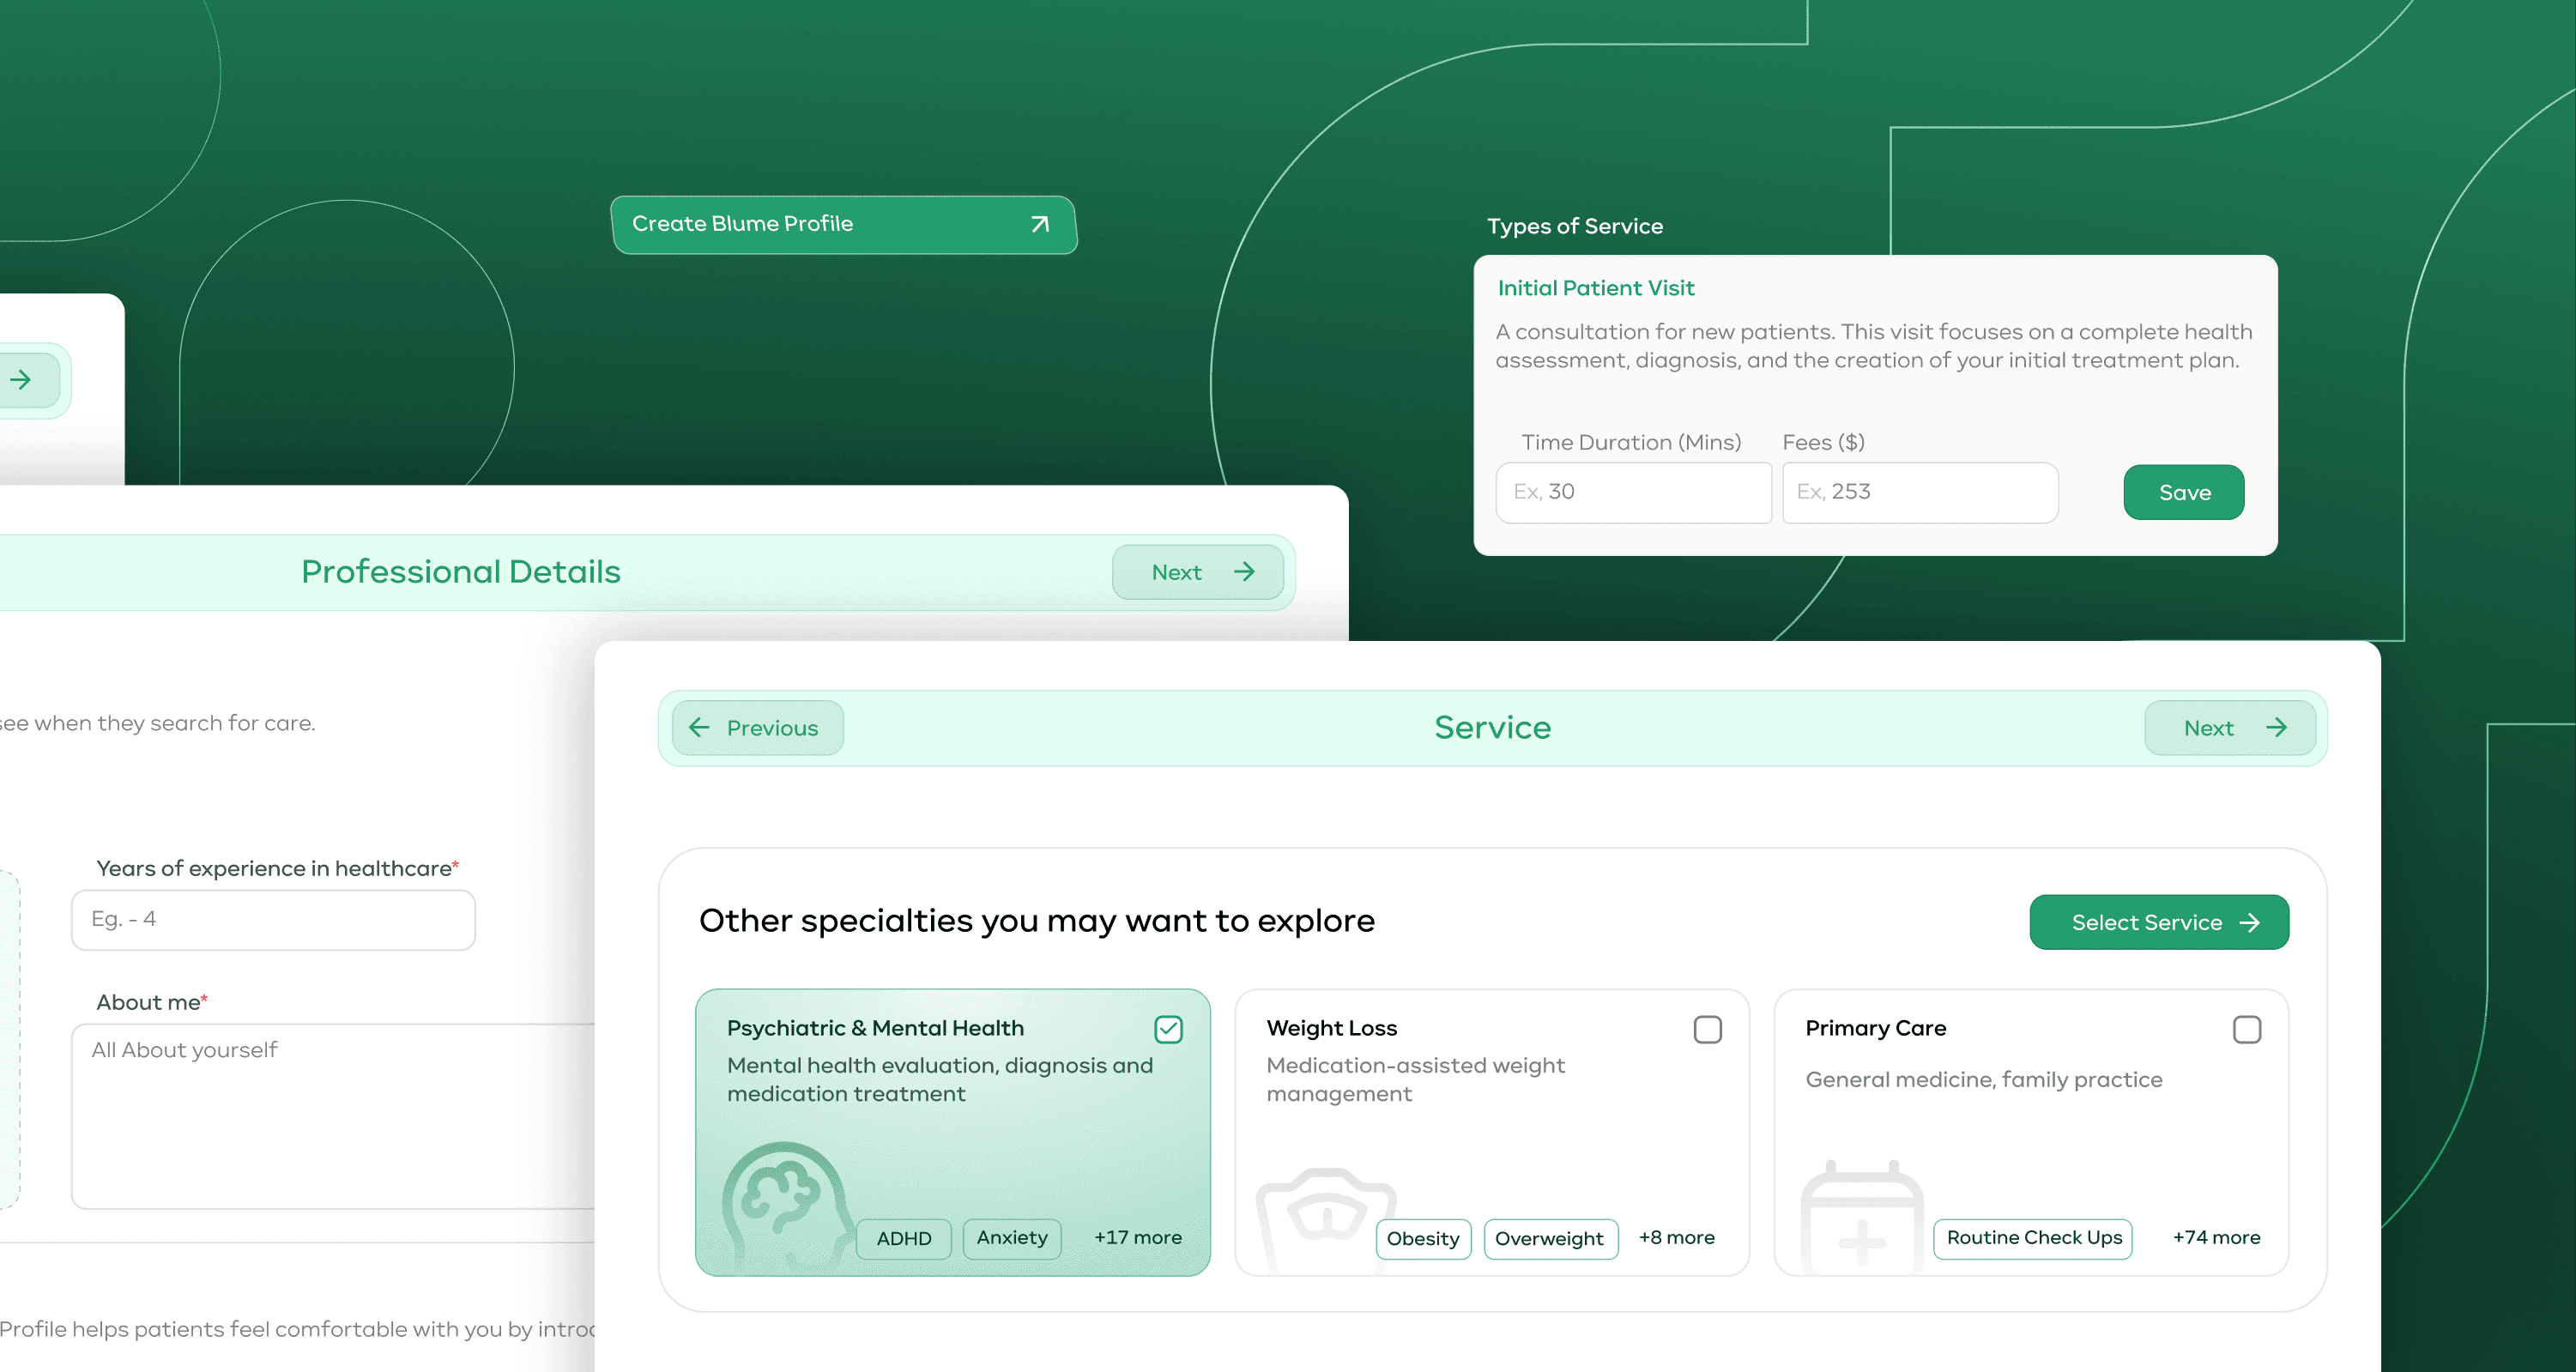The width and height of the screenshot is (2576, 1372).
Task: Click the weight scale icon in Weight Loss card
Action: click(1325, 1220)
